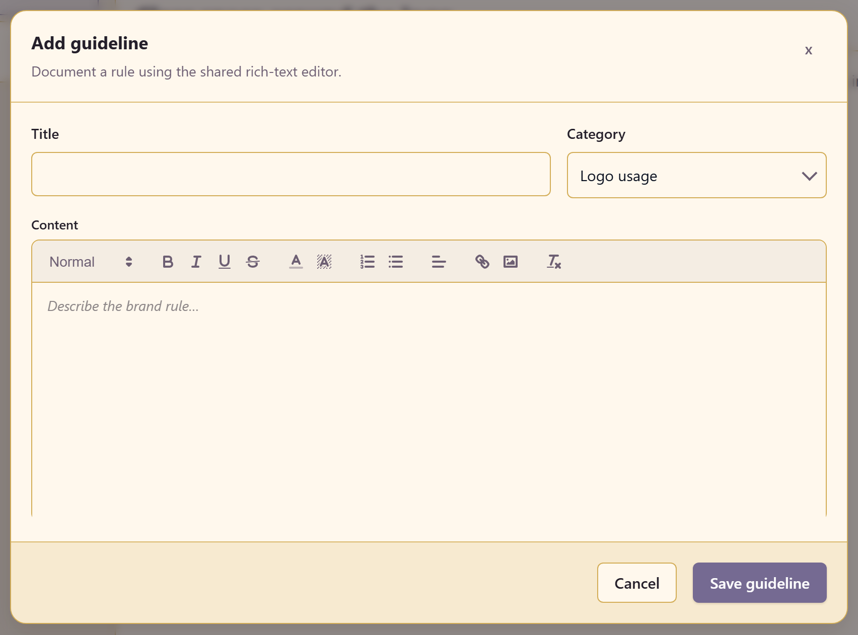Image resolution: width=858 pixels, height=635 pixels.
Task: Open the background highlight color picker
Action: click(x=324, y=262)
